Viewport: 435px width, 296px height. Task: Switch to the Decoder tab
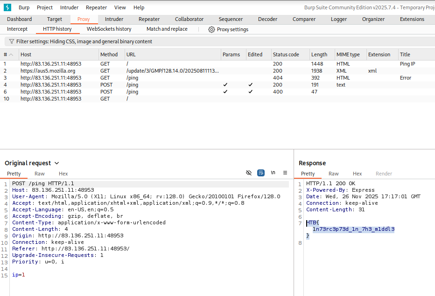coord(267,19)
